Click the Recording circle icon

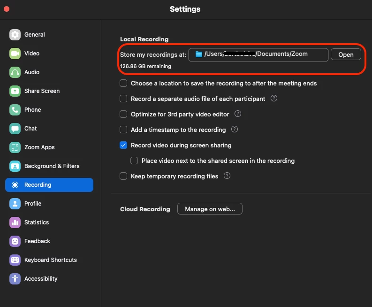(15, 185)
